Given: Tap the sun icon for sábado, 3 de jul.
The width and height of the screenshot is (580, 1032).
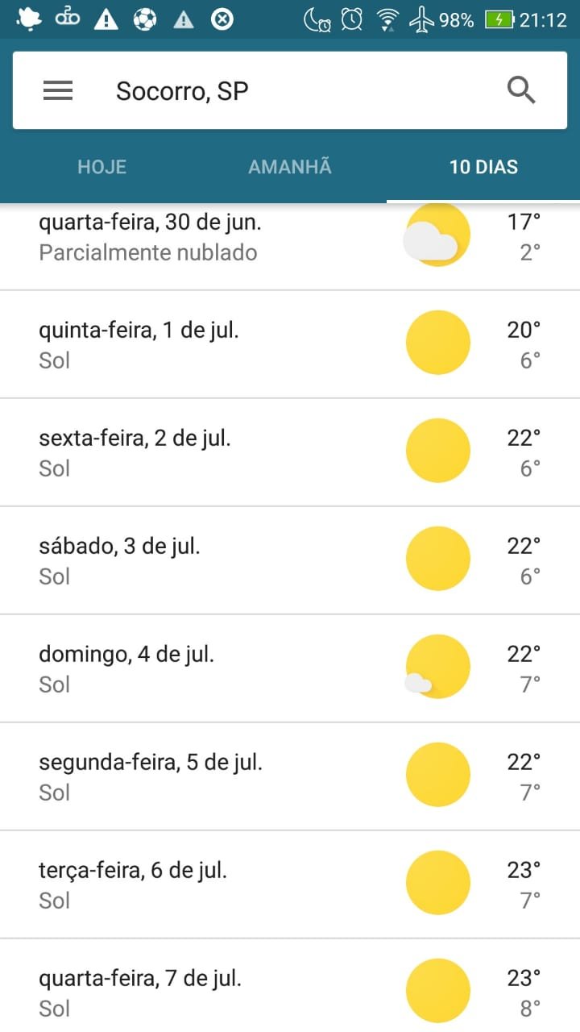Looking at the screenshot, I should (437, 559).
